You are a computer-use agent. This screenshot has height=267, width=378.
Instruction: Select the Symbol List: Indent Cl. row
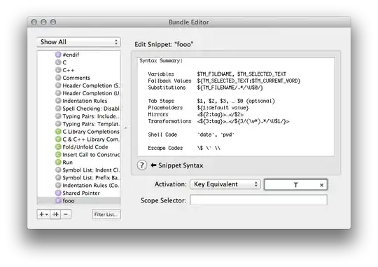pos(79,170)
